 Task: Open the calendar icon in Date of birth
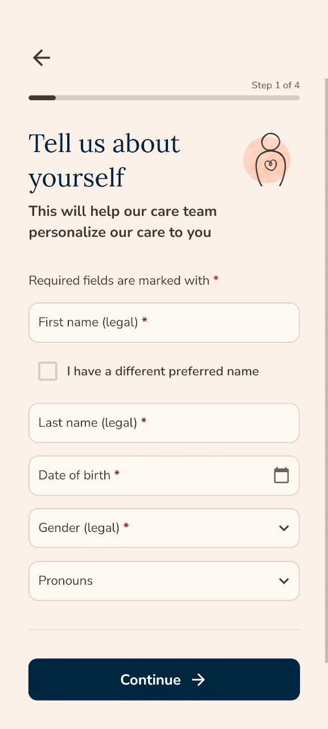pyautogui.click(x=281, y=475)
